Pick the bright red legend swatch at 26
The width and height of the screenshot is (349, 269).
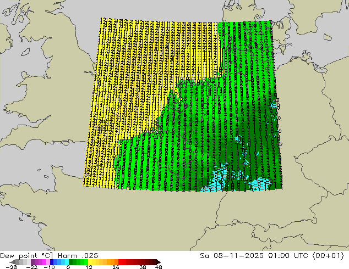pos(120,262)
